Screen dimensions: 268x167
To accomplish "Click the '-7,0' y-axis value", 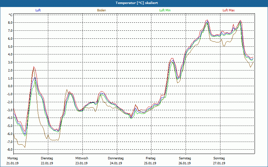I will [10, 142].
